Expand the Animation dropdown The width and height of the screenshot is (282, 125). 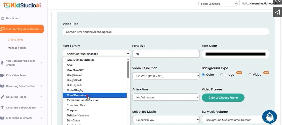(x=166, y=97)
